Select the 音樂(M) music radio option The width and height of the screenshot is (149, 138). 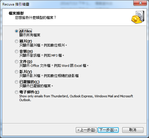17,51
